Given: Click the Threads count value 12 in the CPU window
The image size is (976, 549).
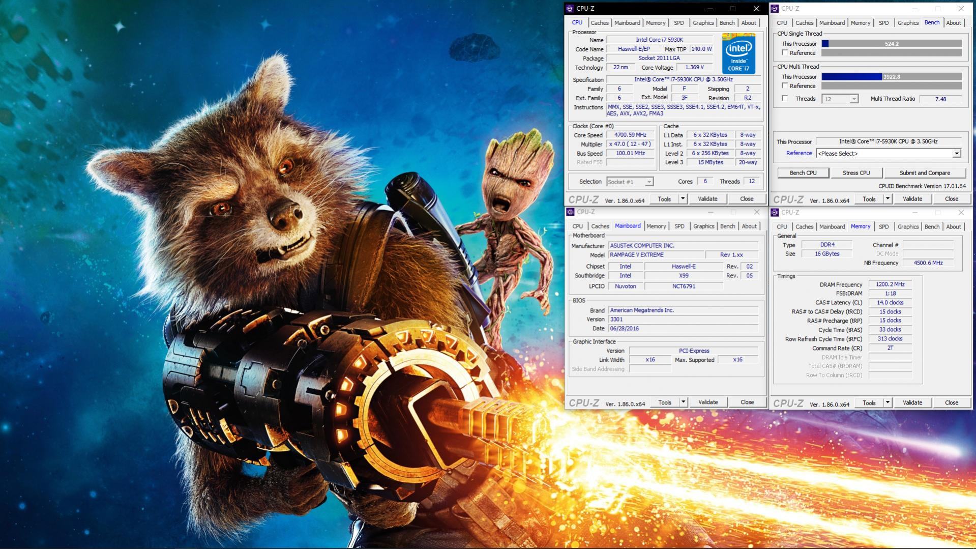Looking at the screenshot, I should [x=751, y=182].
